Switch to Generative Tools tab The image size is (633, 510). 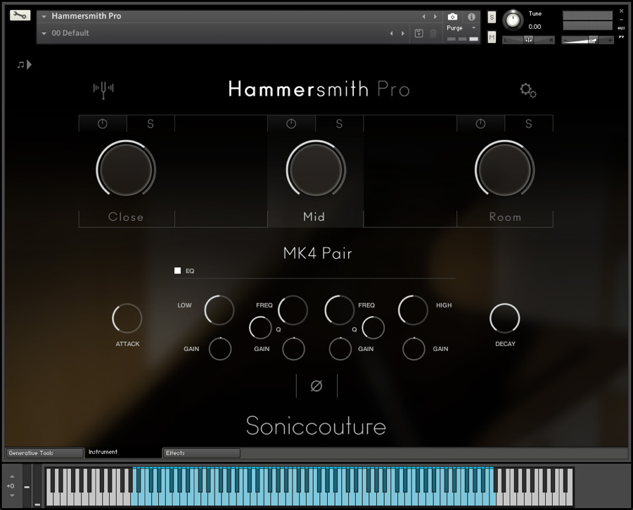pos(44,453)
